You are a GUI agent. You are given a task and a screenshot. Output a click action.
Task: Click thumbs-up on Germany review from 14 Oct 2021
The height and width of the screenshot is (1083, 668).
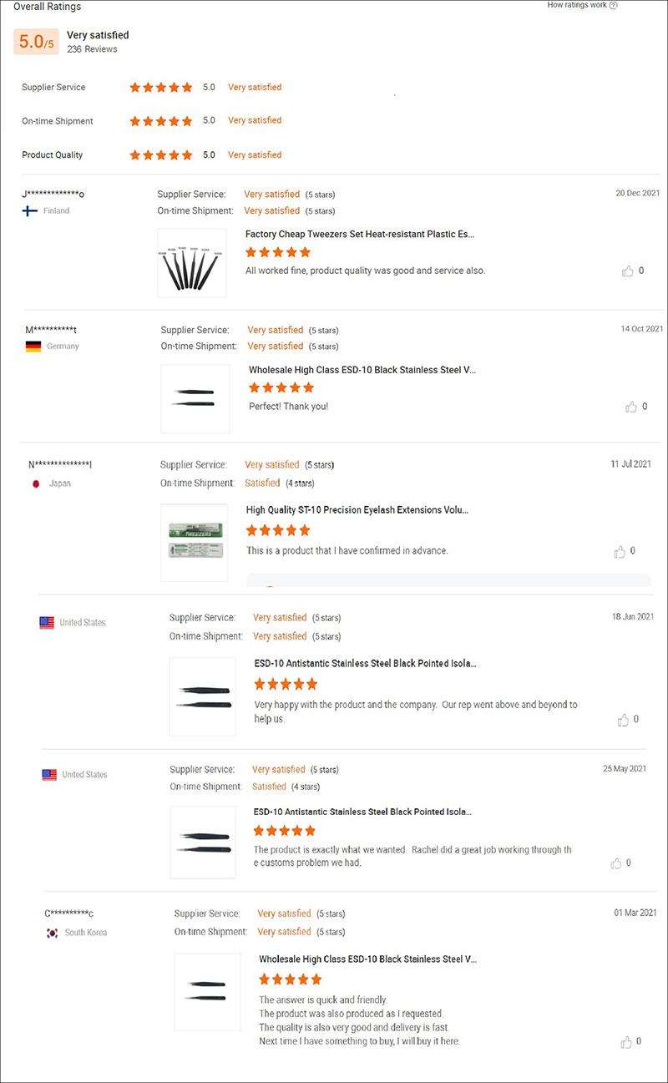(x=631, y=407)
